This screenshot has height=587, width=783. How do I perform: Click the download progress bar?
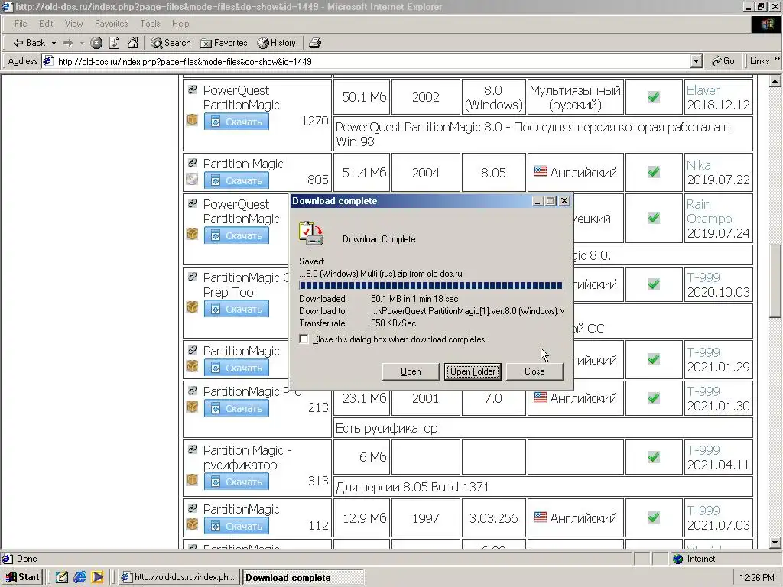click(x=431, y=286)
